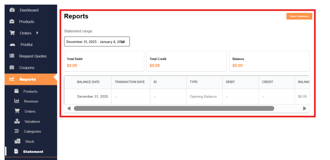Expand the Orders submenu arrow
330x160 pixels.
click(x=37, y=33)
